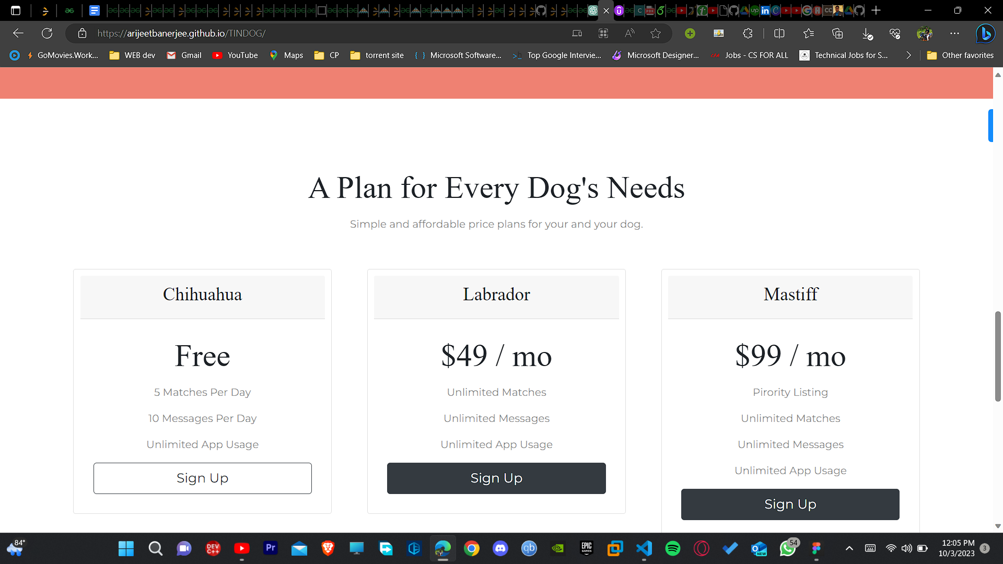
Task: Open the Other favorites folder
Action: (x=960, y=55)
